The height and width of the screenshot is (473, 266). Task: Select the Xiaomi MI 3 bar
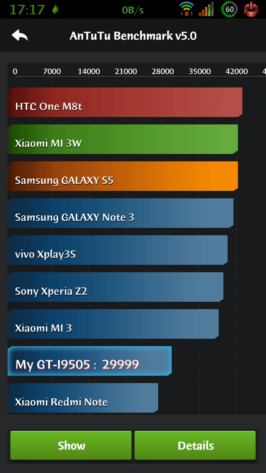[113, 324]
